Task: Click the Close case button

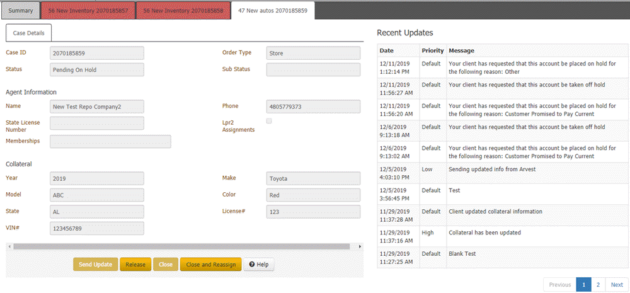Action: (x=166, y=265)
